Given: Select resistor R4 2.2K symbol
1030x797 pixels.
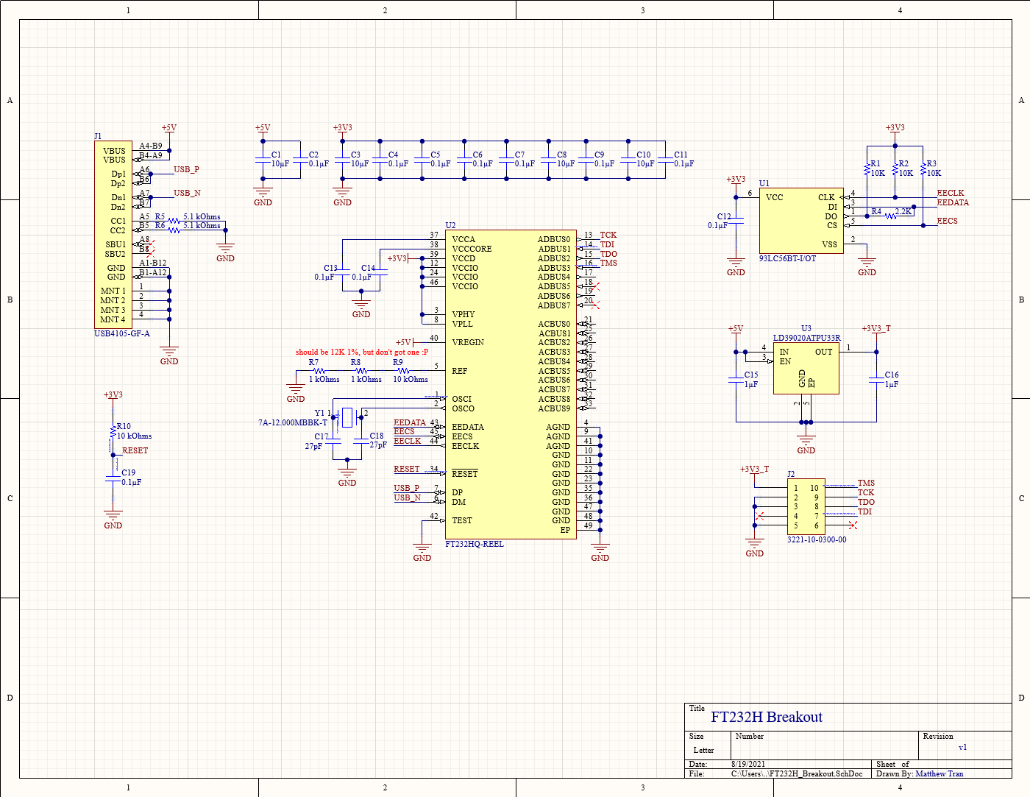Looking at the screenshot, I should coord(890,216).
